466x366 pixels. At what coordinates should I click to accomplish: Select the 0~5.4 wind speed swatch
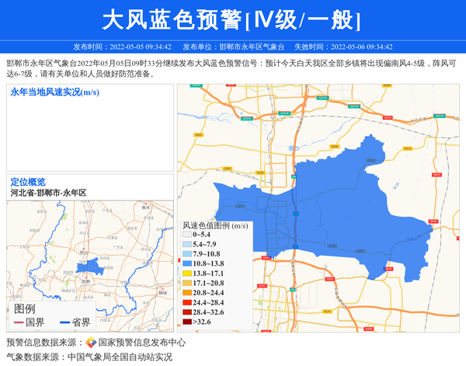point(186,235)
